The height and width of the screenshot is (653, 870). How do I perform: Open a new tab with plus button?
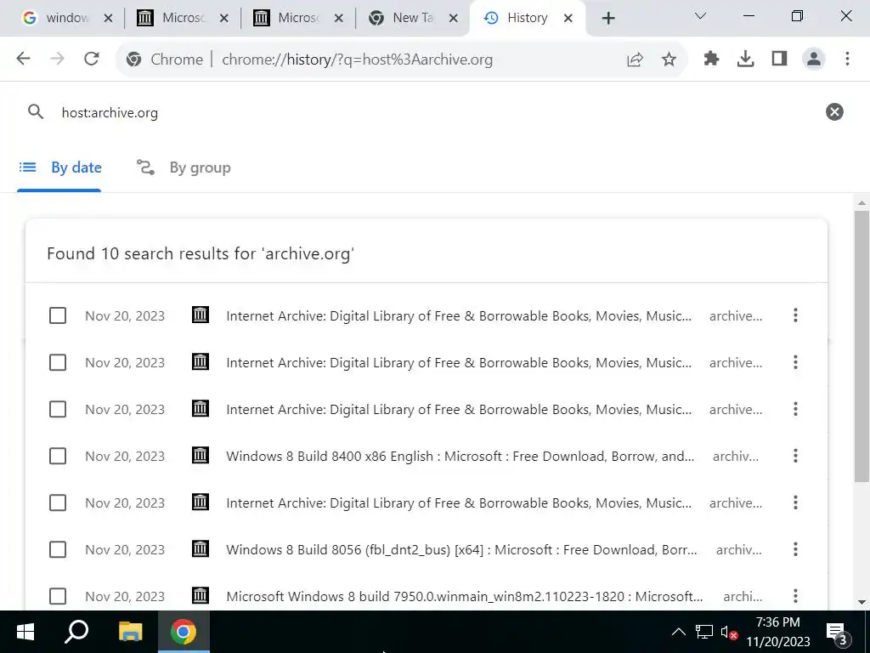tap(608, 19)
